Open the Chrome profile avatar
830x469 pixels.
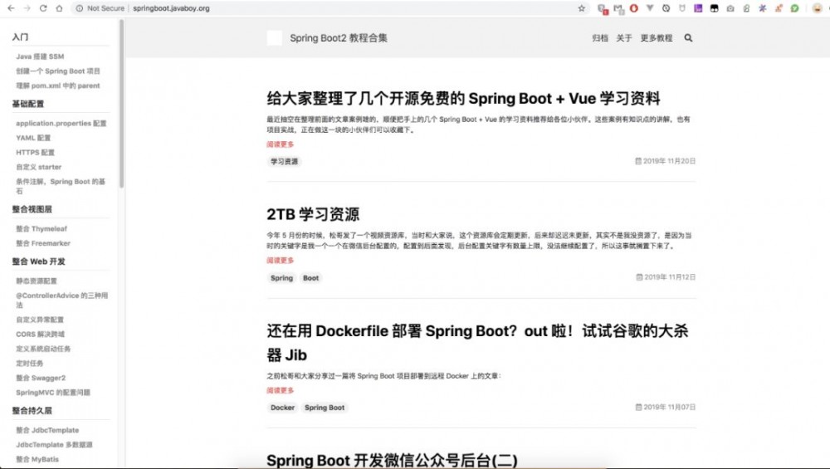click(x=817, y=8)
